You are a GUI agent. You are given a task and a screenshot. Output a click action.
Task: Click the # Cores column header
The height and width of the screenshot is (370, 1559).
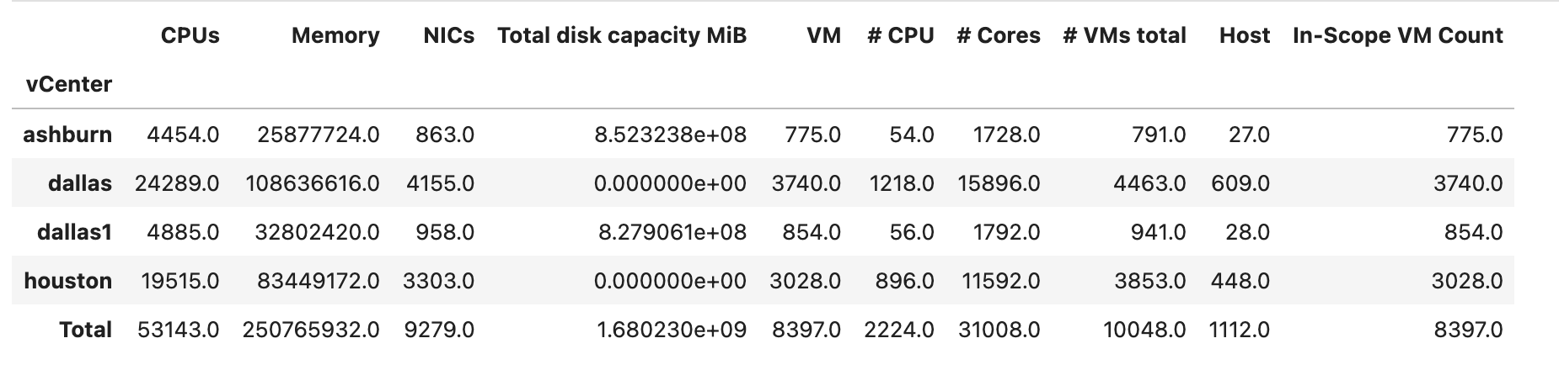(x=998, y=35)
